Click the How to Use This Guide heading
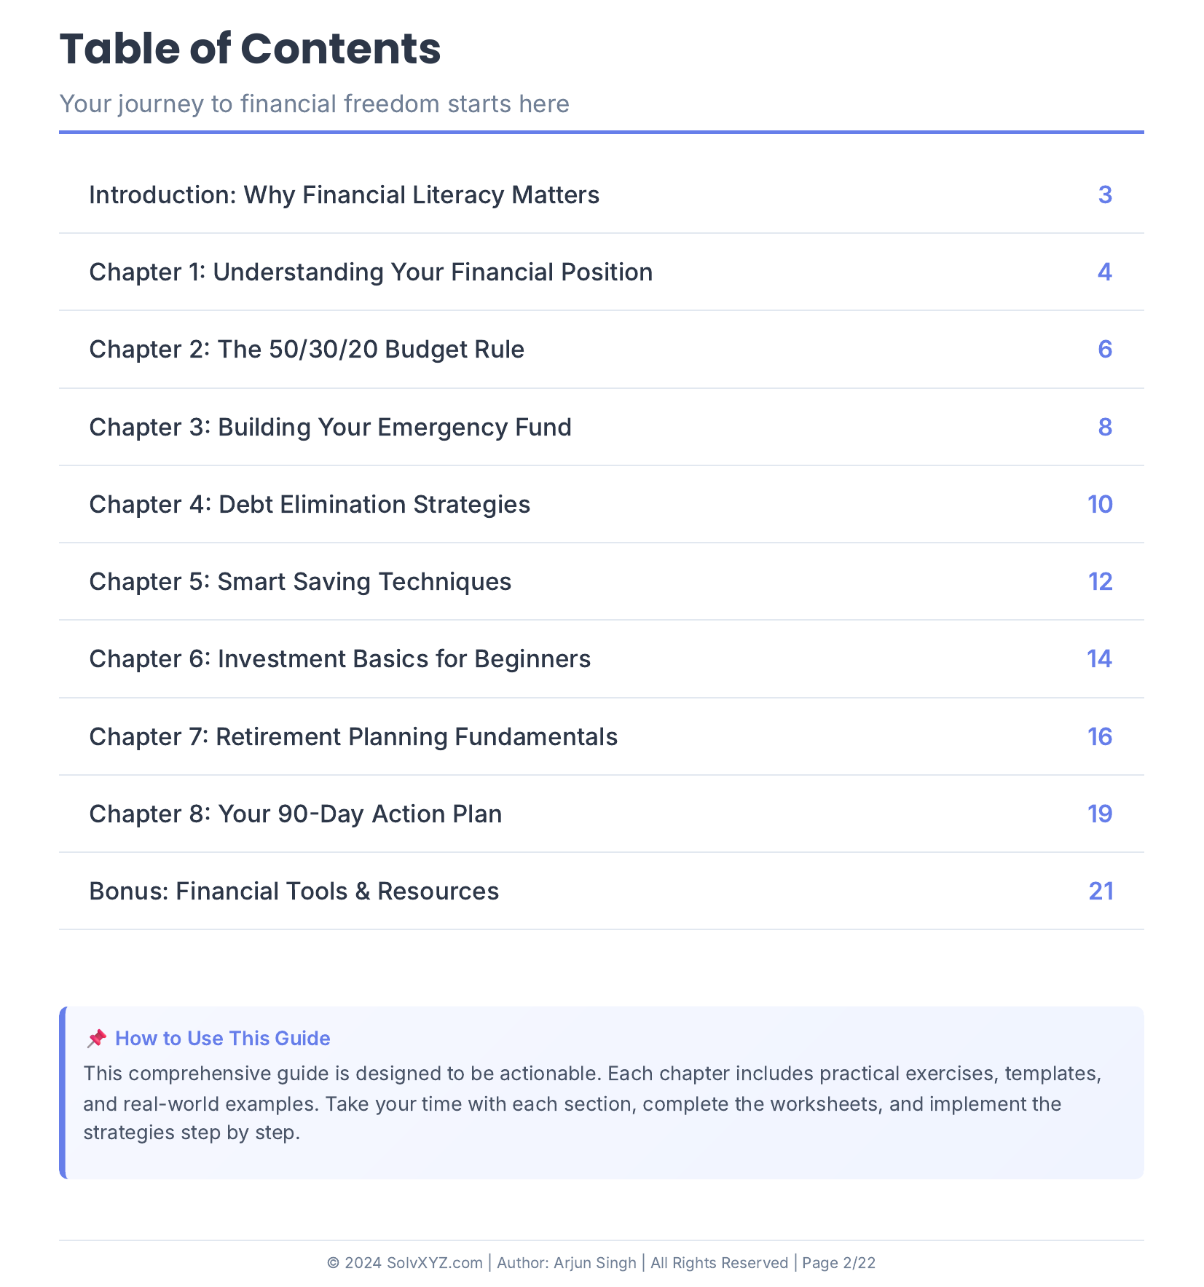This screenshot has height=1287, width=1204. pyautogui.click(x=222, y=1038)
